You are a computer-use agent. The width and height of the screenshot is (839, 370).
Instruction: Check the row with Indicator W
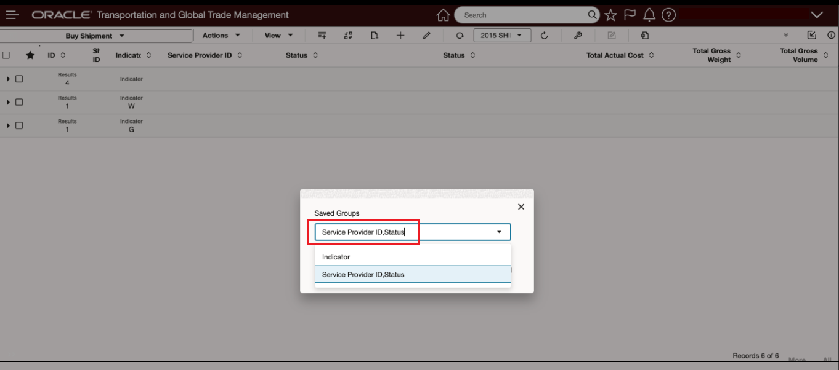(x=19, y=102)
